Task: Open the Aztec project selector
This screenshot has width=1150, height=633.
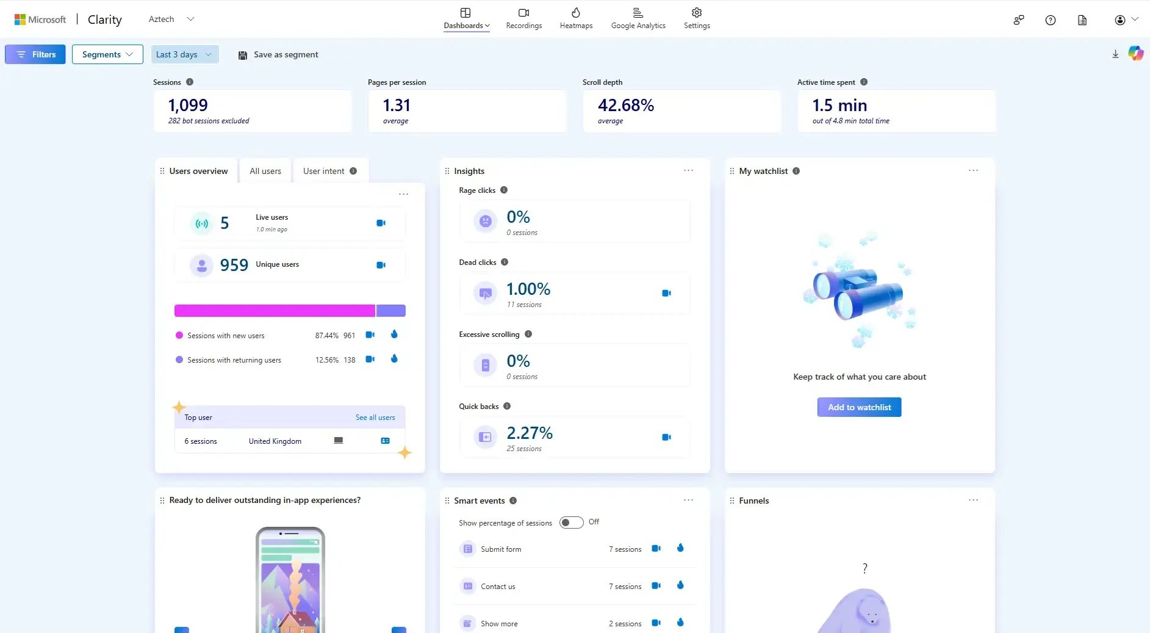Action: (172, 19)
